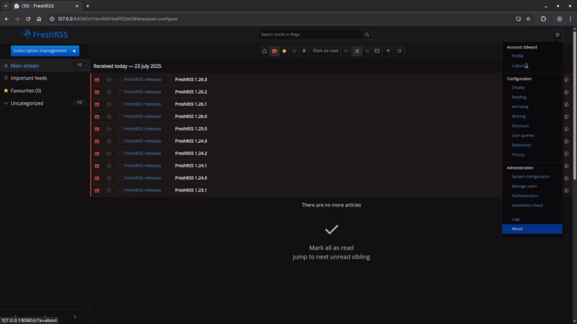
Task: Click Subscription management button
Action: point(40,51)
